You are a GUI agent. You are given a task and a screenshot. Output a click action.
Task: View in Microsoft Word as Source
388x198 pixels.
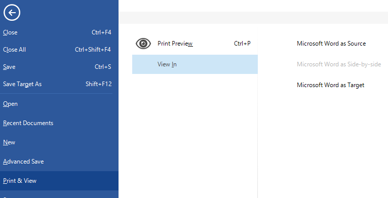[x=331, y=44]
